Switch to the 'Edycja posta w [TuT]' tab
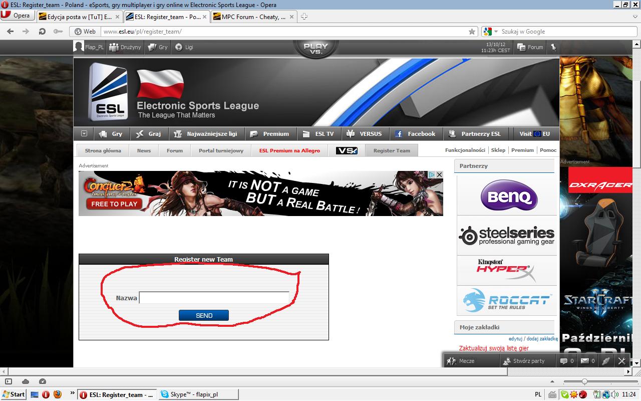The height and width of the screenshot is (401, 641). point(79,17)
